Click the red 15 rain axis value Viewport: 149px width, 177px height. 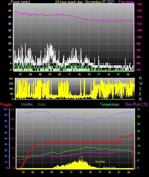pyautogui.click(x=12, y=138)
